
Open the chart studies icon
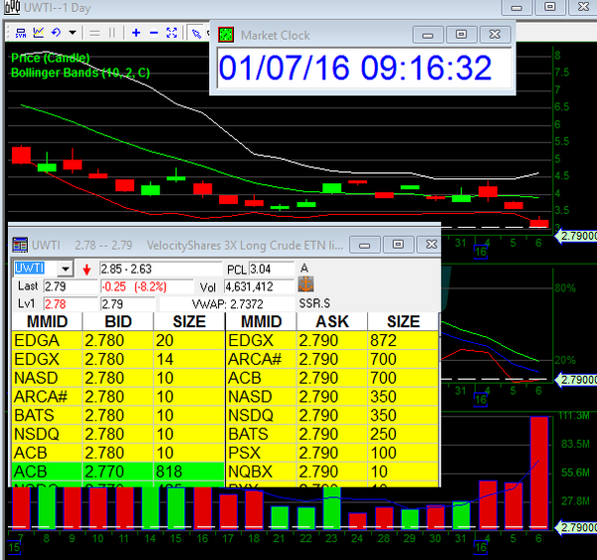tap(38, 32)
